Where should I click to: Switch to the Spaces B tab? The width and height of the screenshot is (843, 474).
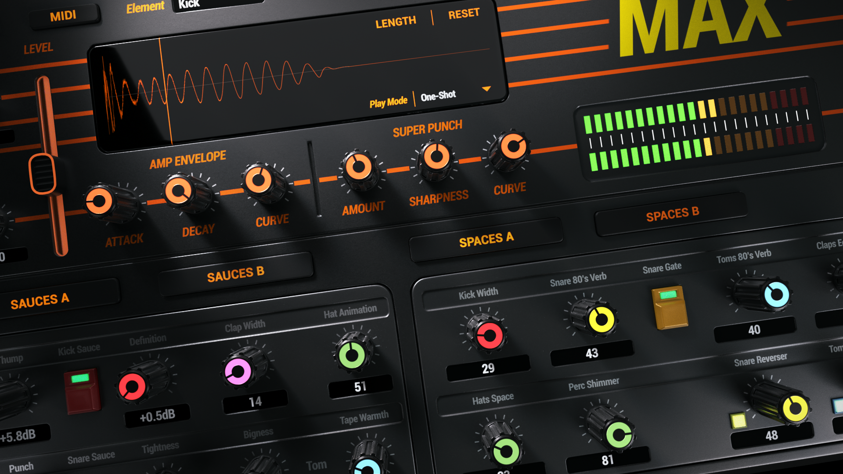click(672, 214)
